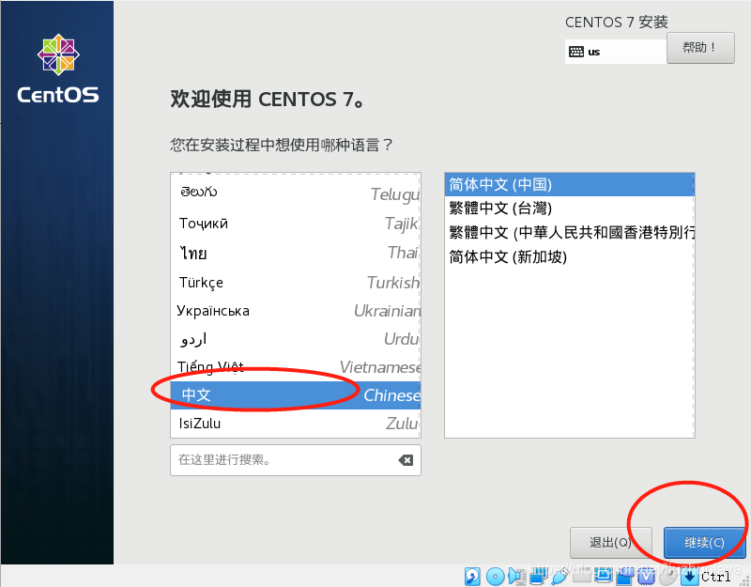This screenshot has width=751, height=587.
Task: Click the display monitor status icon
Action: click(x=604, y=575)
